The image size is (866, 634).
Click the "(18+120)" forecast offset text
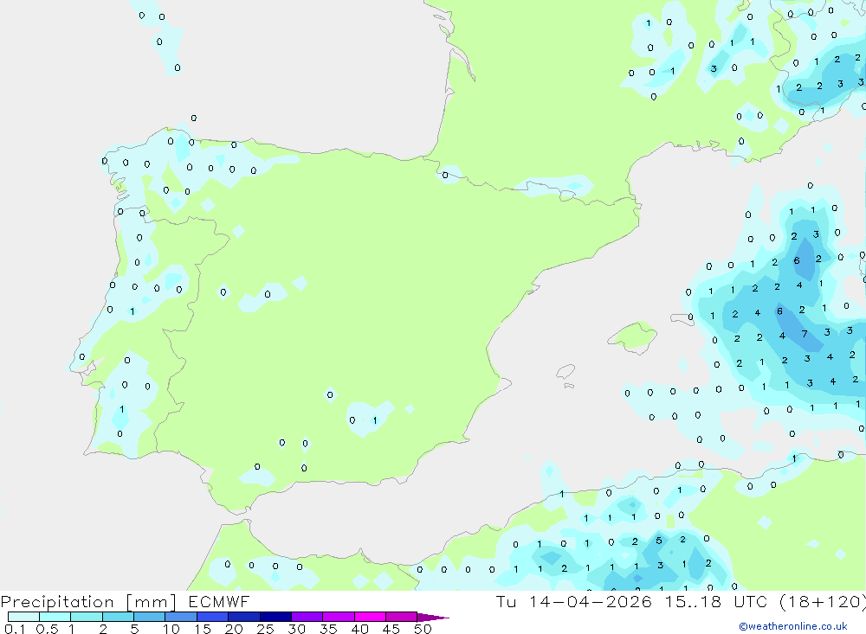pos(823,602)
